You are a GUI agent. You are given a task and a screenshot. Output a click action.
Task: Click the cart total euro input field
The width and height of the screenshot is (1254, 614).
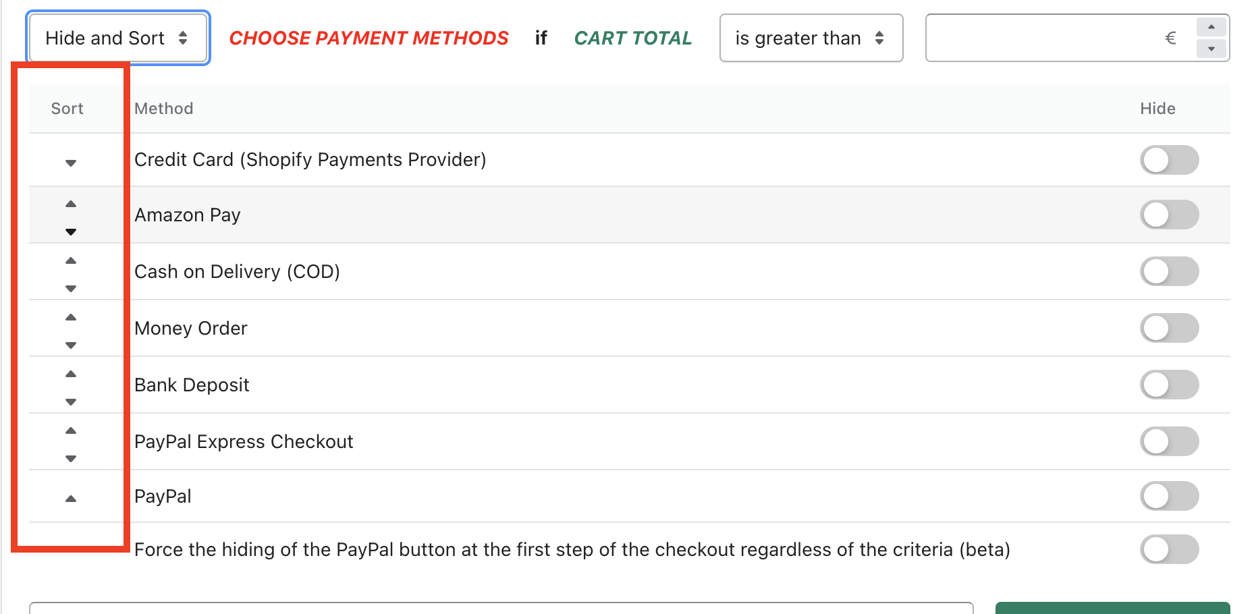tap(1060, 38)
